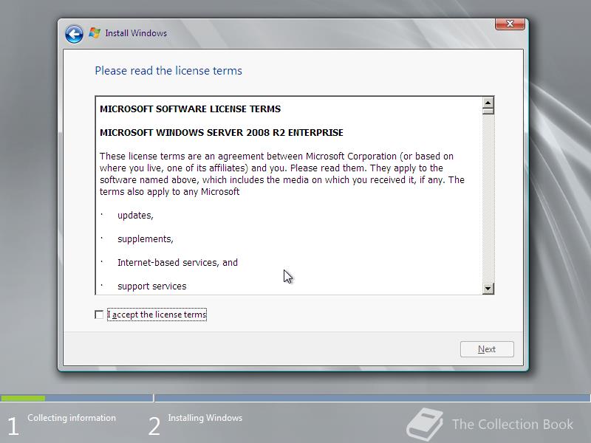This screenshot has width=591, height=443.
Task: Tick the 'I accept the license terms' checkbox
Action: coord(99,315)
